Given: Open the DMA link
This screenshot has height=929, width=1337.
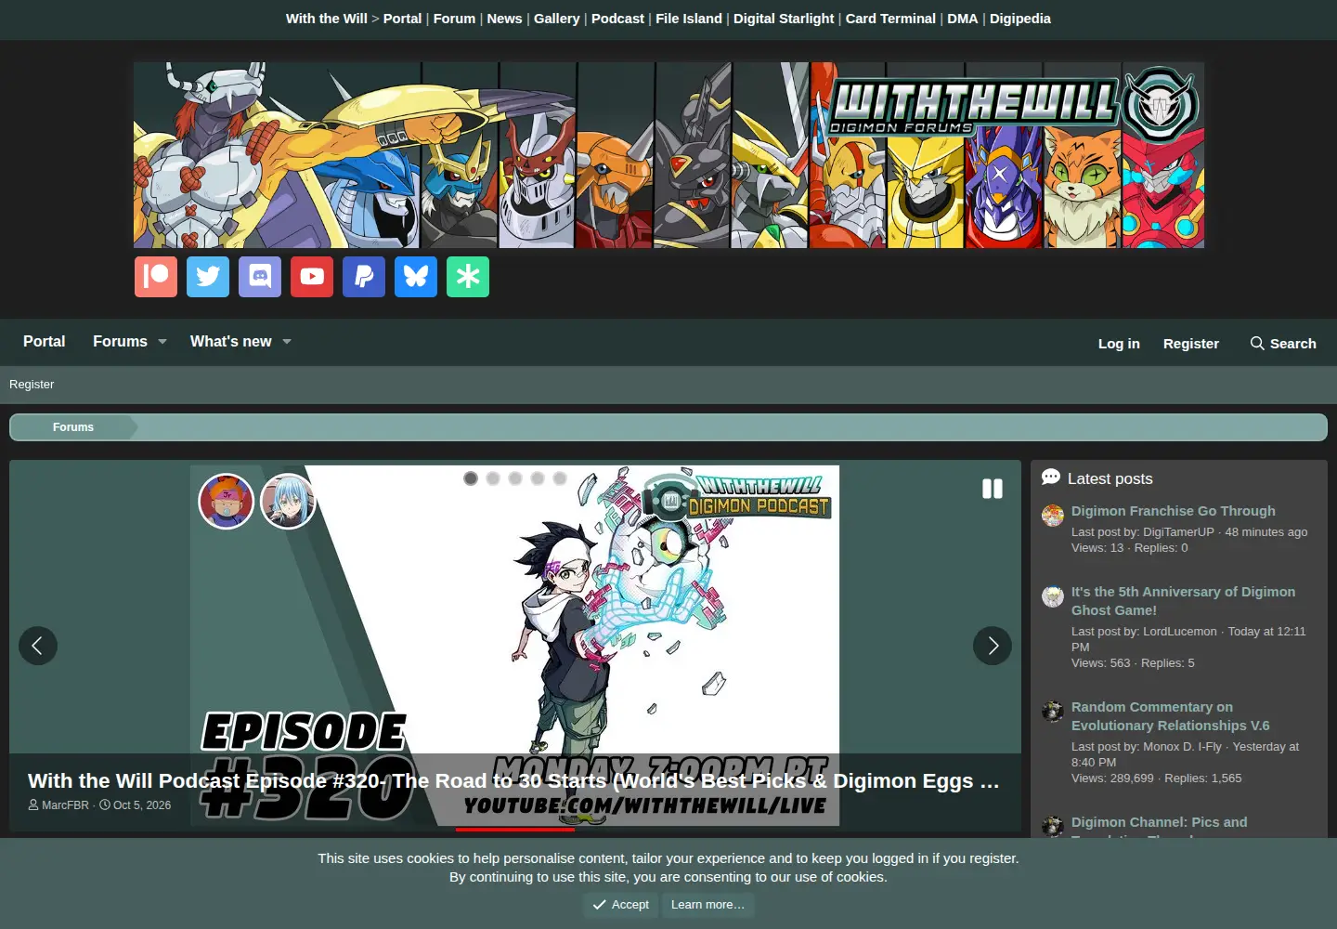Looking at the screenshot, I should point(963,19).
